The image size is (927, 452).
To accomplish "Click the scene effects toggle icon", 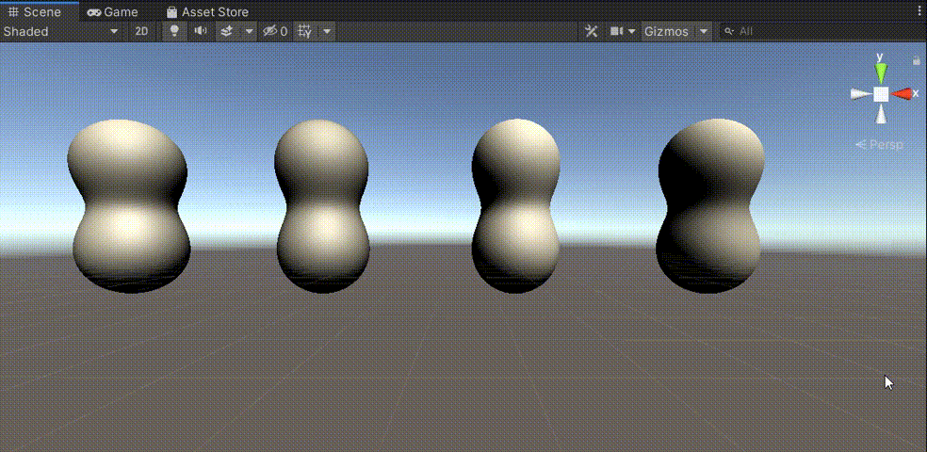I will [x=227, y=31].
